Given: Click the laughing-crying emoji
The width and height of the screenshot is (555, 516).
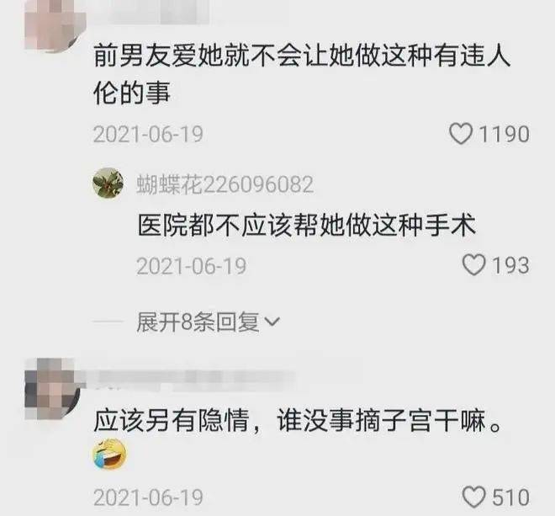Looking at the screenshot, I should tap(109, 454).
